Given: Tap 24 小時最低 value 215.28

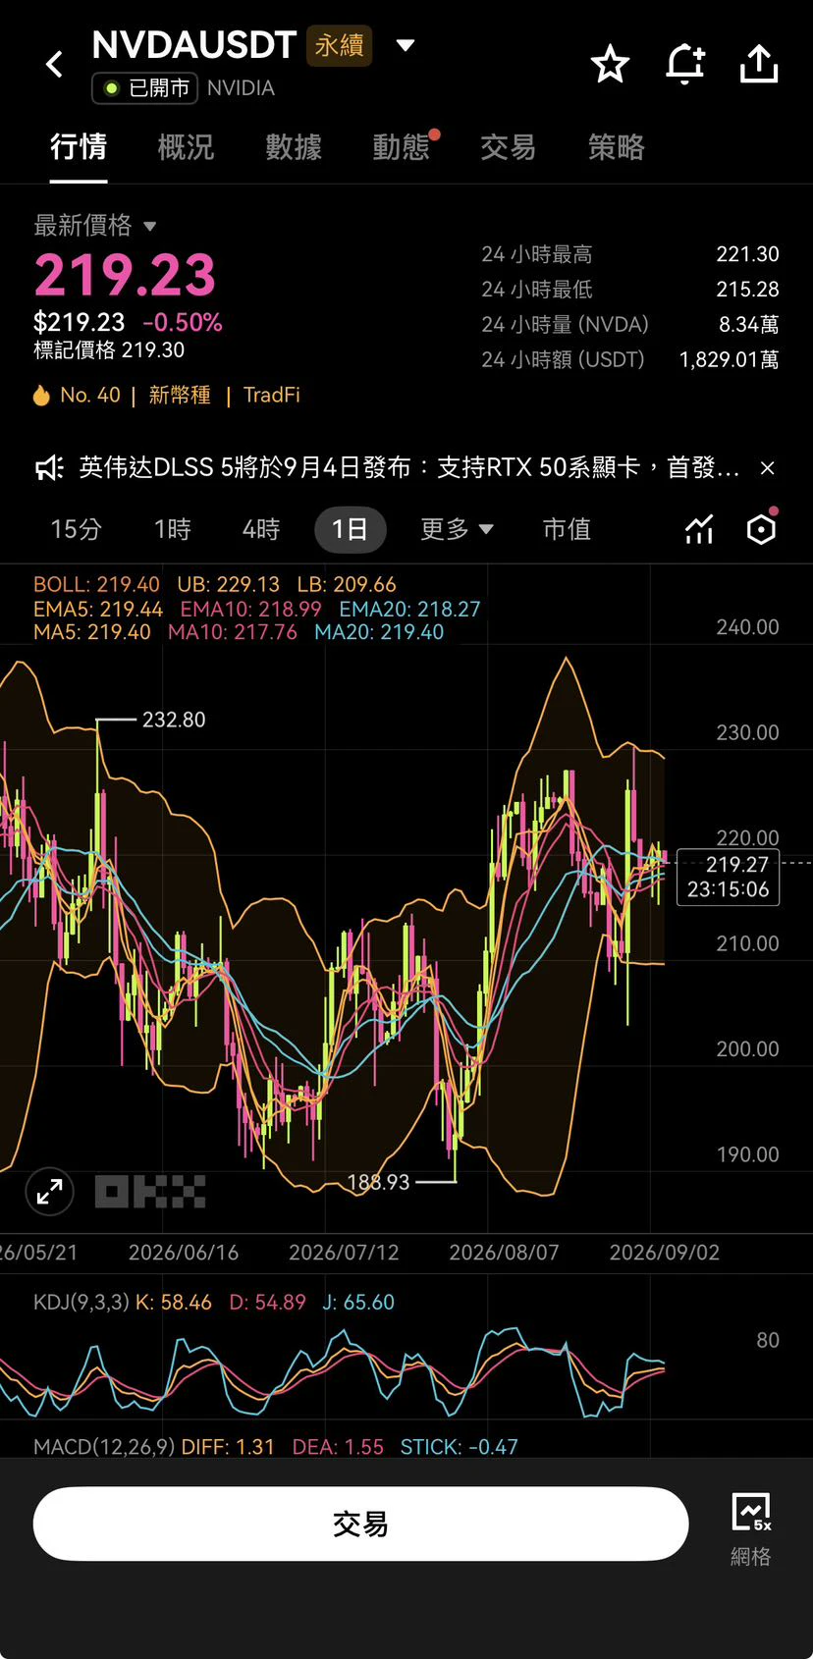Looking at the screenshot, I should pyautogui.click(x=747, y=290).
